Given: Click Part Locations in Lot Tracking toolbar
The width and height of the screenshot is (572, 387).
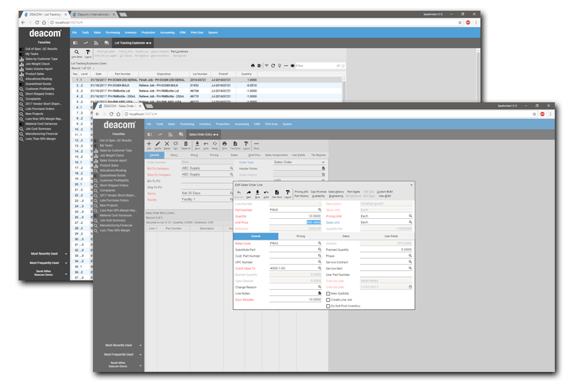Looking at the screenshot, I should click(x=179, y=52).
